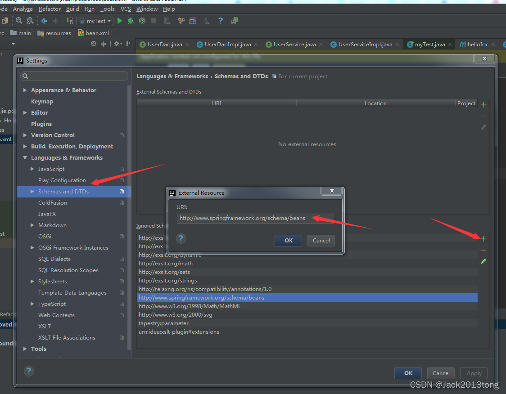Click the Find magnifier icon in toolbar
Viewport: 506px width, 394px height.
[19, 21]
